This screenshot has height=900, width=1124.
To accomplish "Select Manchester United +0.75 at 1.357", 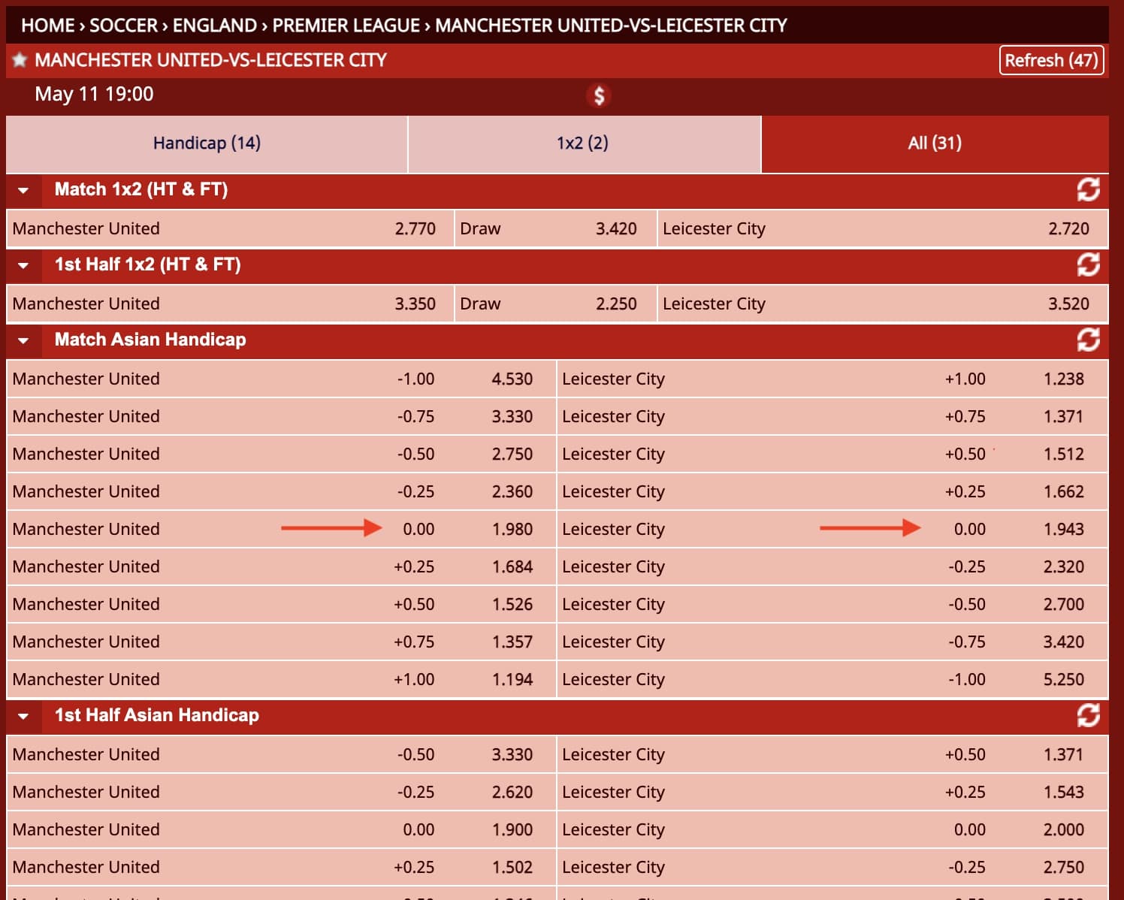I will [281, 642].
